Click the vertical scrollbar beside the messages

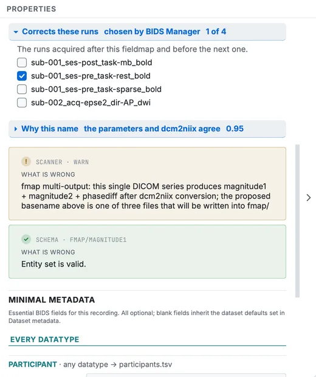[298, 221]
